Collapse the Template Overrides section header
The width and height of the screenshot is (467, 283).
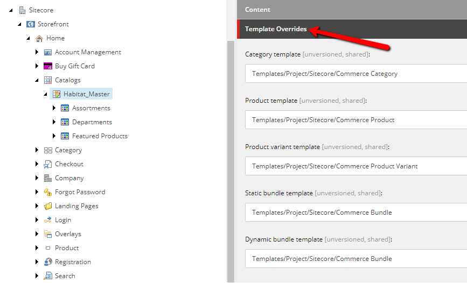tap(352, 29)
